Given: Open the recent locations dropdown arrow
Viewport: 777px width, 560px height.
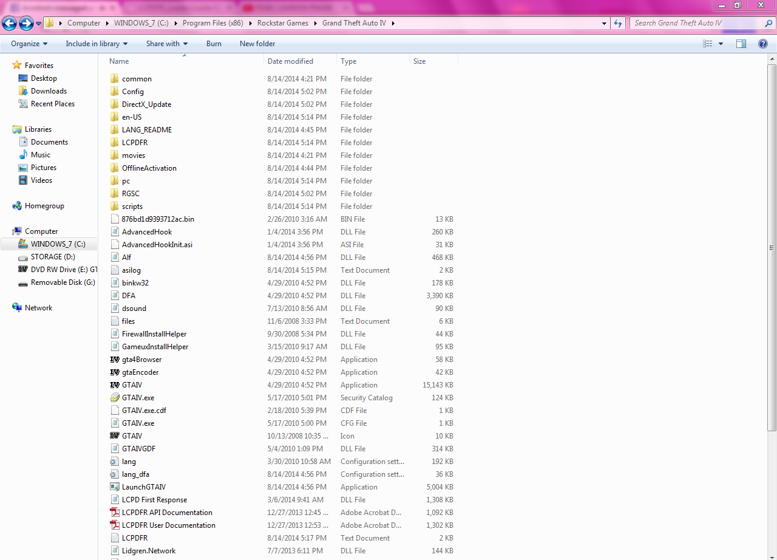Looking at the screenshot, I should tap(39, 24).
